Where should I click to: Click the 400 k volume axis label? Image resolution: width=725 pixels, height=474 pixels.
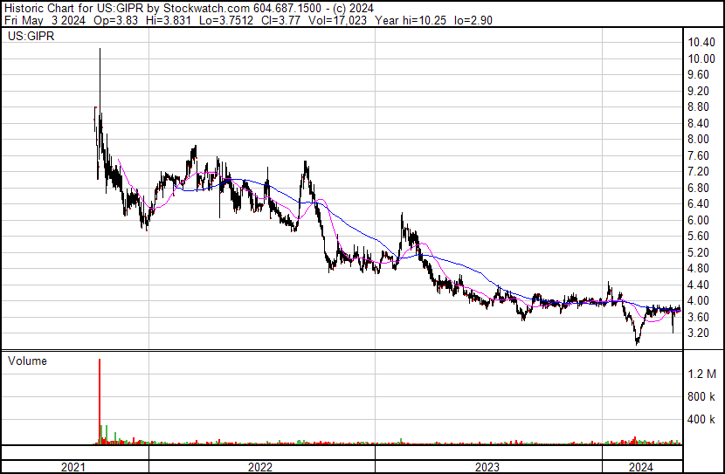701,419
